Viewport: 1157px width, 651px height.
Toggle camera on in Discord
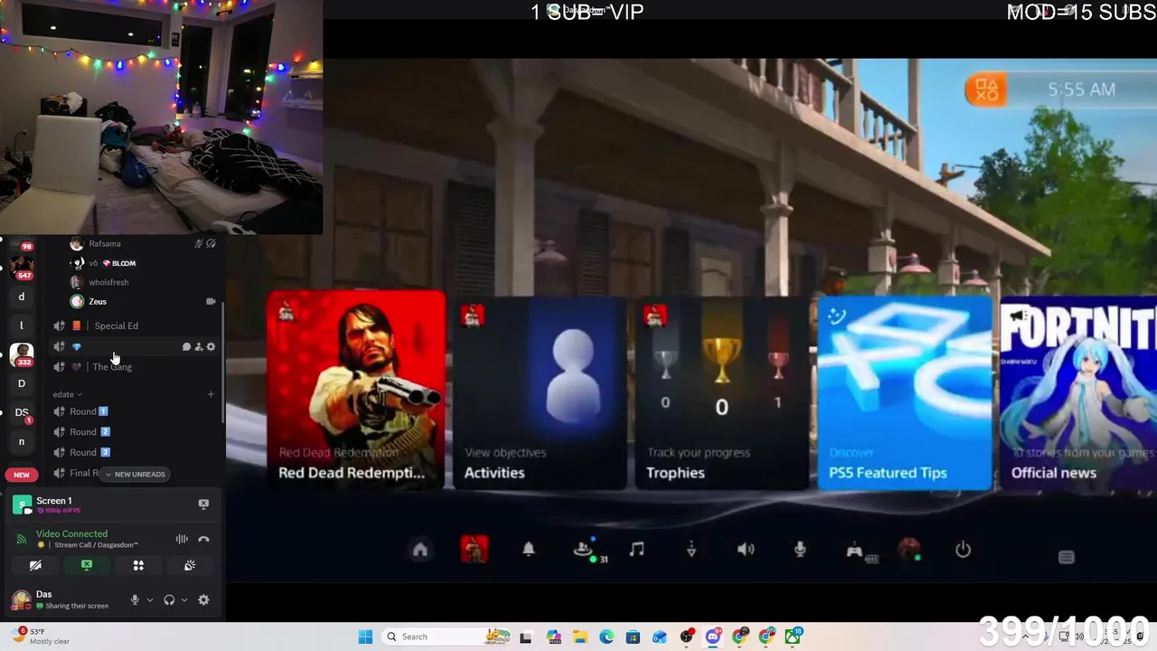35,565
